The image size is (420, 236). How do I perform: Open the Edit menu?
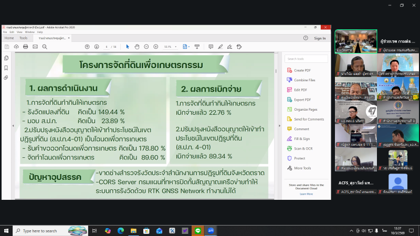click(x=12, y=32)
